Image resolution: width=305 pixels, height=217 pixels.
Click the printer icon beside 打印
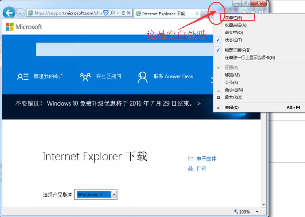(x=190, y=169)
